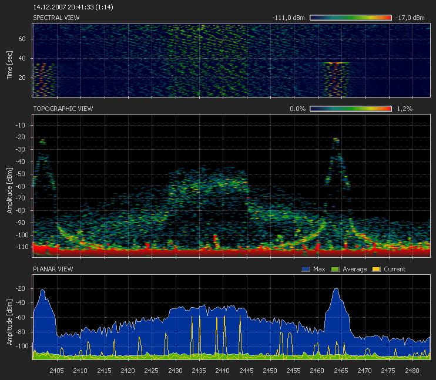This screenshot has height=380, width=436.
Task: Click the 2450 frequency axis label
Action: point(270,371)
